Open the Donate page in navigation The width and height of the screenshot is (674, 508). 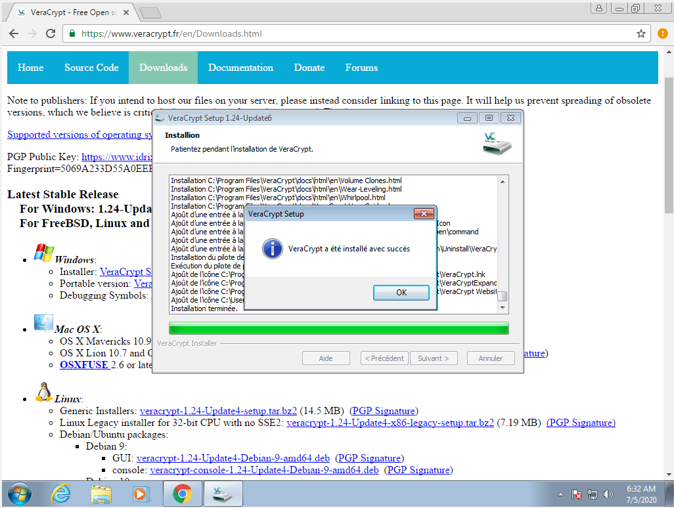click(x=309, y=68)
